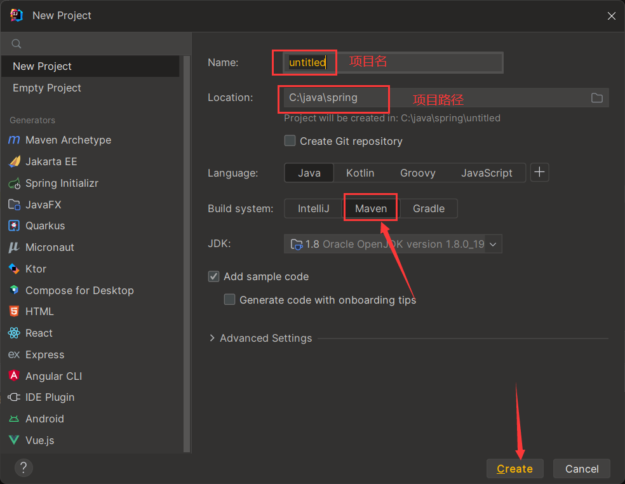Click the Micronaut mu icon
Screen dimensions: 625x484
[x=13, y=247]
